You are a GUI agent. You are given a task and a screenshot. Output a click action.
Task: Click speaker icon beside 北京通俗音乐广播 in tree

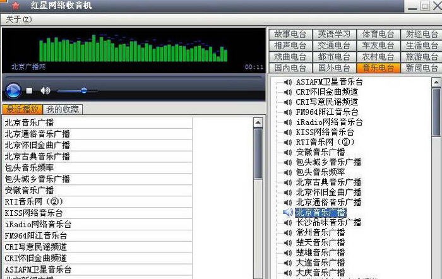(287, 203)
